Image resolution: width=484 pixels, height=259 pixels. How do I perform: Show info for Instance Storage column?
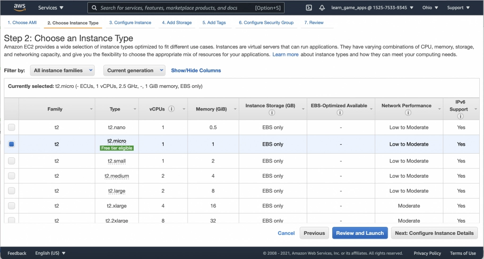[272, 112]
